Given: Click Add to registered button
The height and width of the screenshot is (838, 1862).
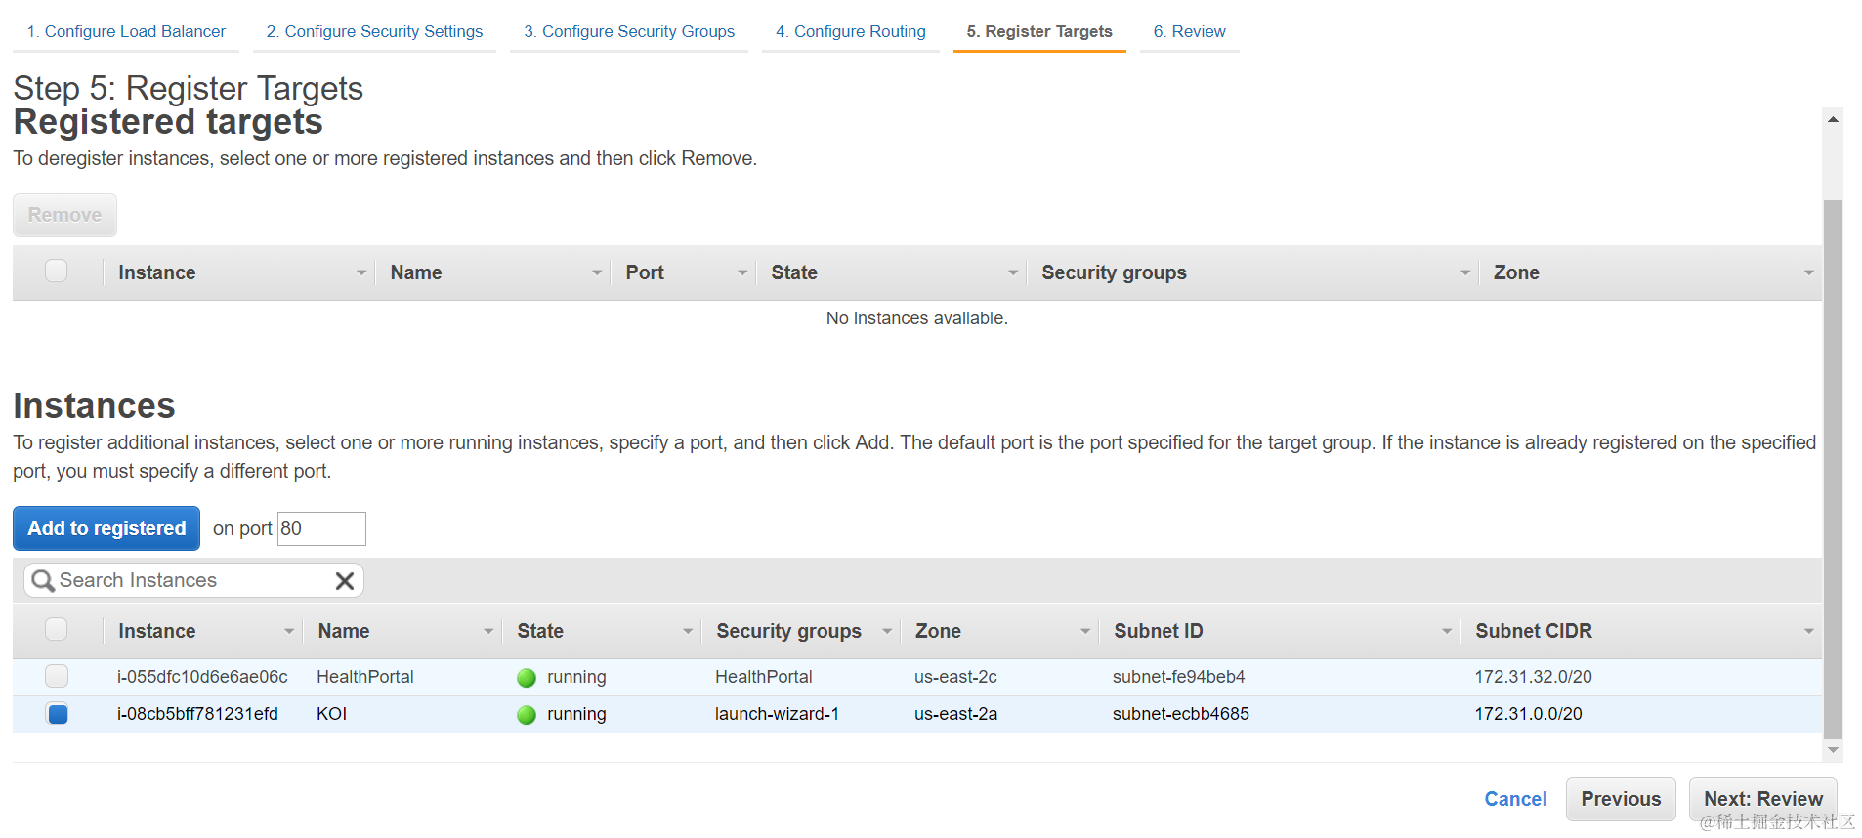Looking at the screenshot, I should click(106, 528).
